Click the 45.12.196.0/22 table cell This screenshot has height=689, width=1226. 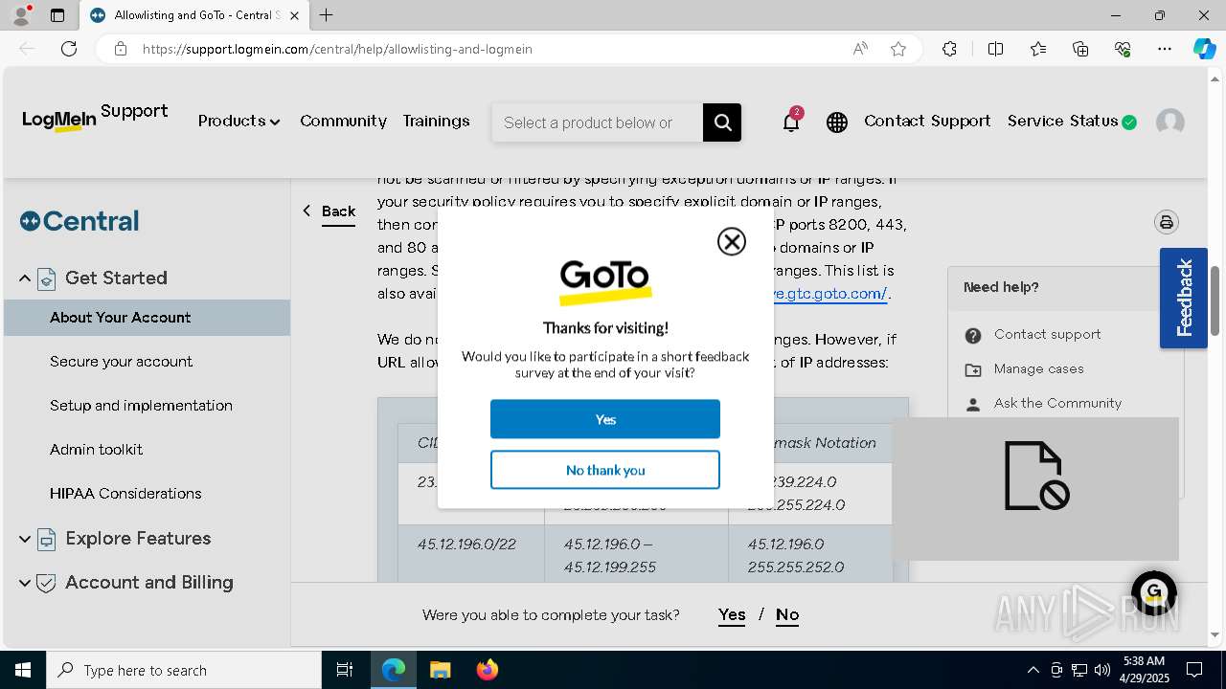pos(471,555)
